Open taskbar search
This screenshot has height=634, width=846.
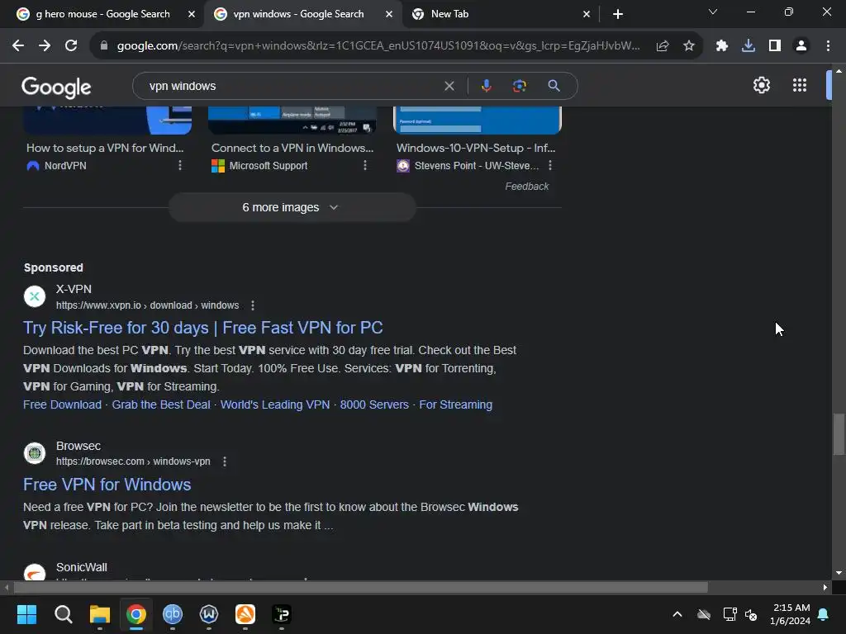point(63,614)
